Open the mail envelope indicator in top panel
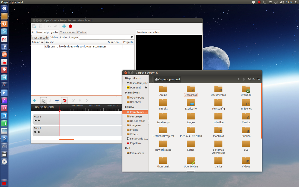 [271, 2]
